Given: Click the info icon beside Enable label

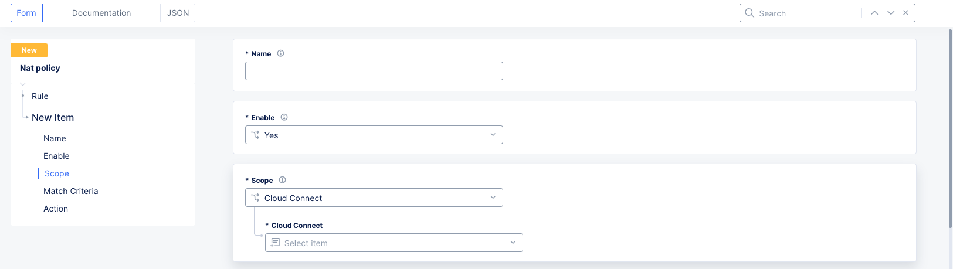Looking at the screenshot, I should tap(284, 117).
